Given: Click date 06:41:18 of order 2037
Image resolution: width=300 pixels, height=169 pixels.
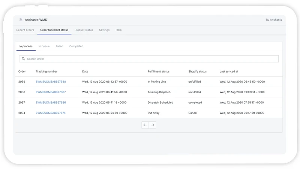Looking at the screenshot, I should [x=104, y=103].
